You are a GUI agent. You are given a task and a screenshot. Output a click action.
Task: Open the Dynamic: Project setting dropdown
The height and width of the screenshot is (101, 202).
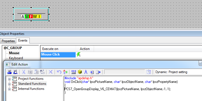(178, 72)
